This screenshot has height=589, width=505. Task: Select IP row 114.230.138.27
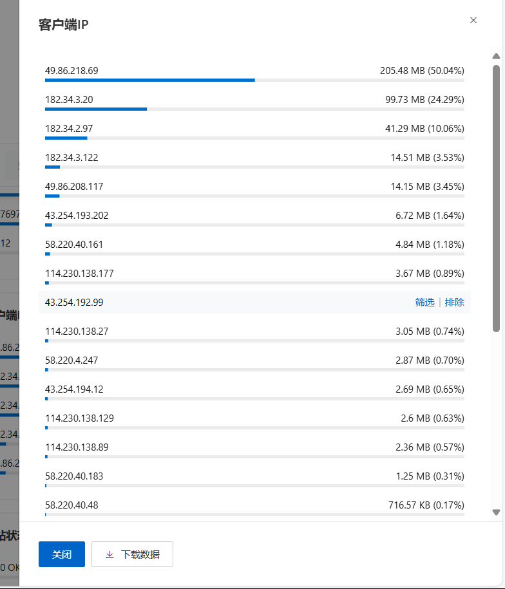click(x=255, y=334)
